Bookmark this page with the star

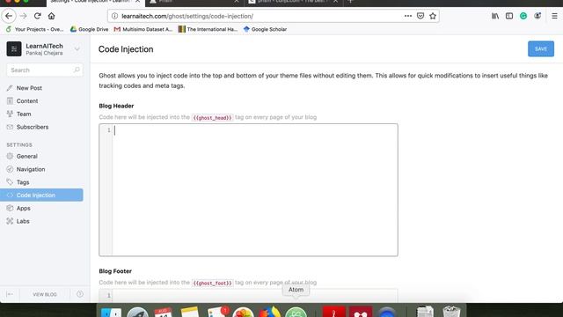(x=433, y=16)
